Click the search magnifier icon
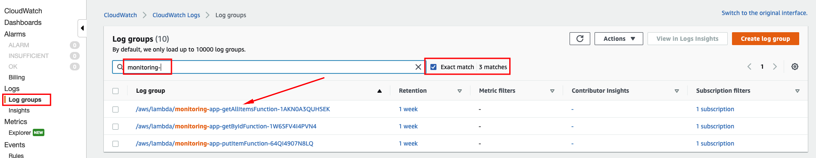 [x=120, y=67]
